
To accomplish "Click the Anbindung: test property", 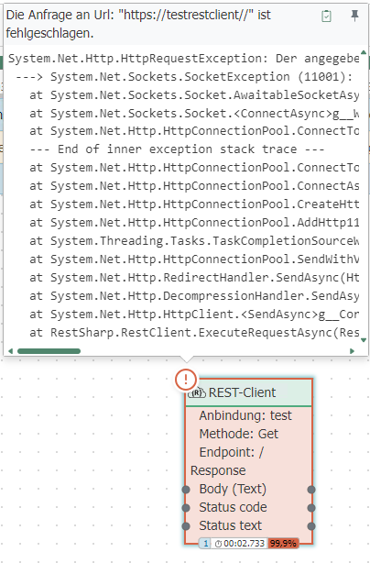I will 245,415.
